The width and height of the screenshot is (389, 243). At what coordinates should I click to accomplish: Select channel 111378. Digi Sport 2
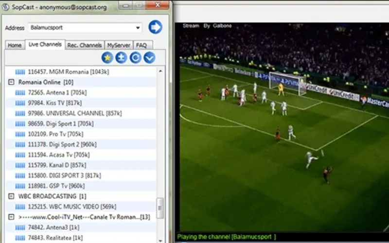[62, 144]
